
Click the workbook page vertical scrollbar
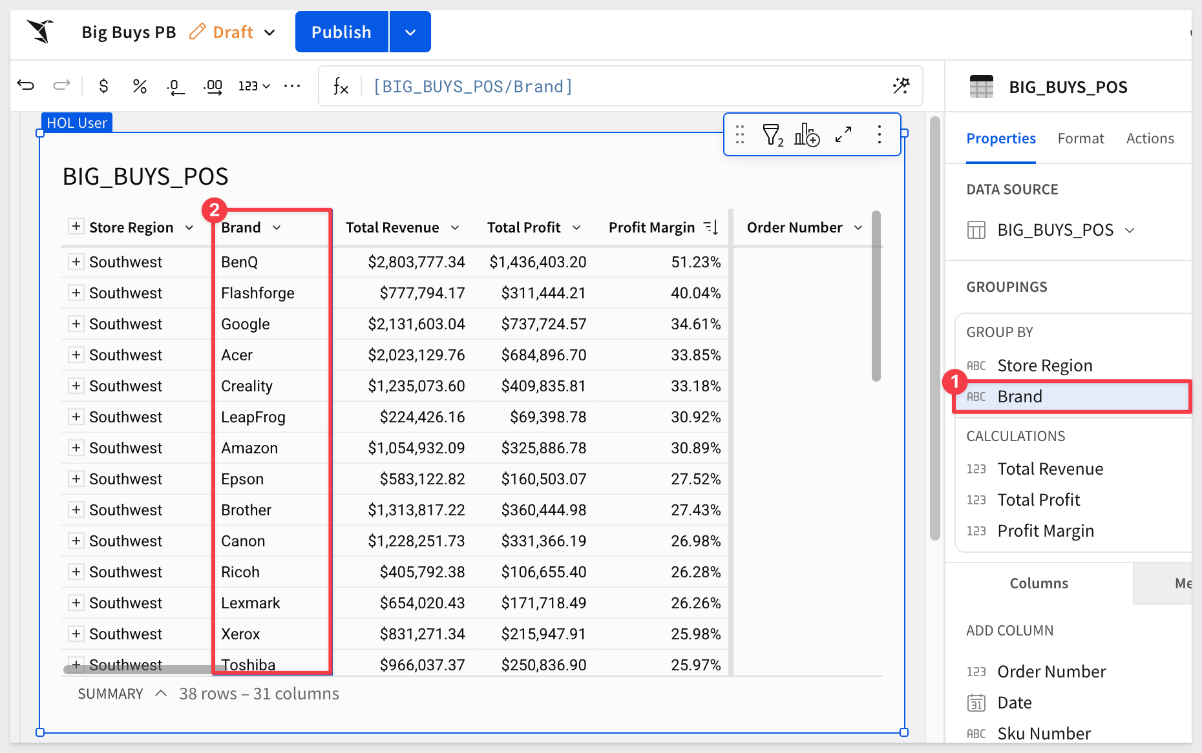click(x=934, y=328)
